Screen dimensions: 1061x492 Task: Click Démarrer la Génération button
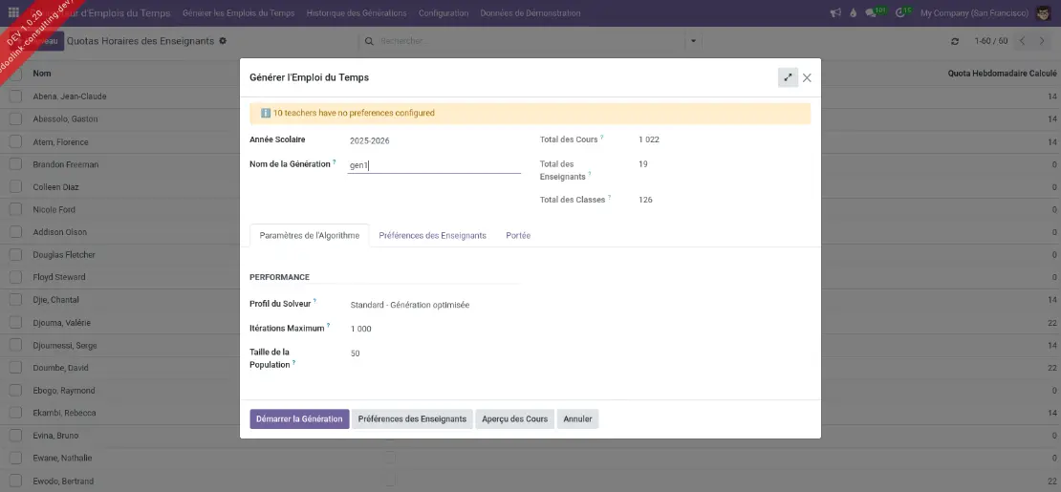(299, 418)
